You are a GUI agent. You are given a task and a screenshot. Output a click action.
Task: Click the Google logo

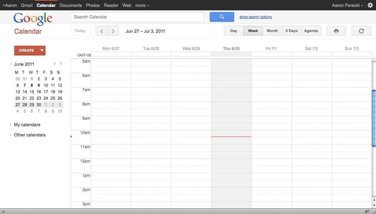[x=33, y=18]
